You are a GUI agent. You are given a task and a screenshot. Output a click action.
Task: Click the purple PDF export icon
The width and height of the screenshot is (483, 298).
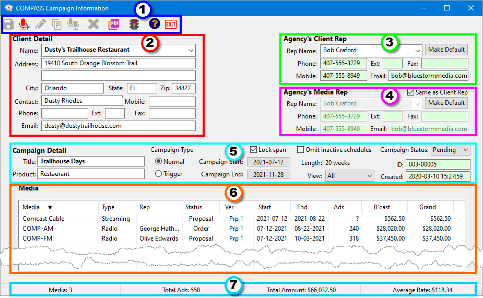[114, 24]
